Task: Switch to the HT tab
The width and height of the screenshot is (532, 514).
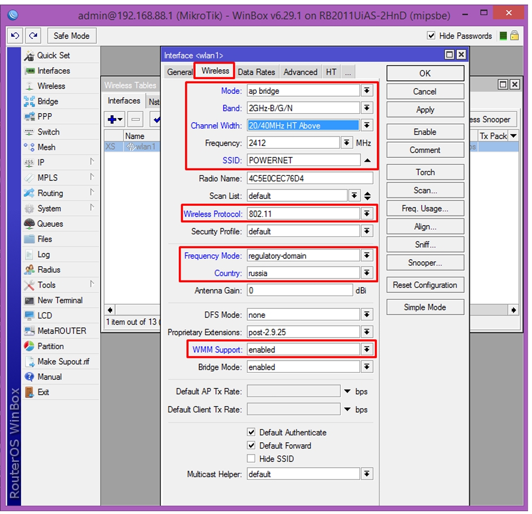Action: pos(331,72)
